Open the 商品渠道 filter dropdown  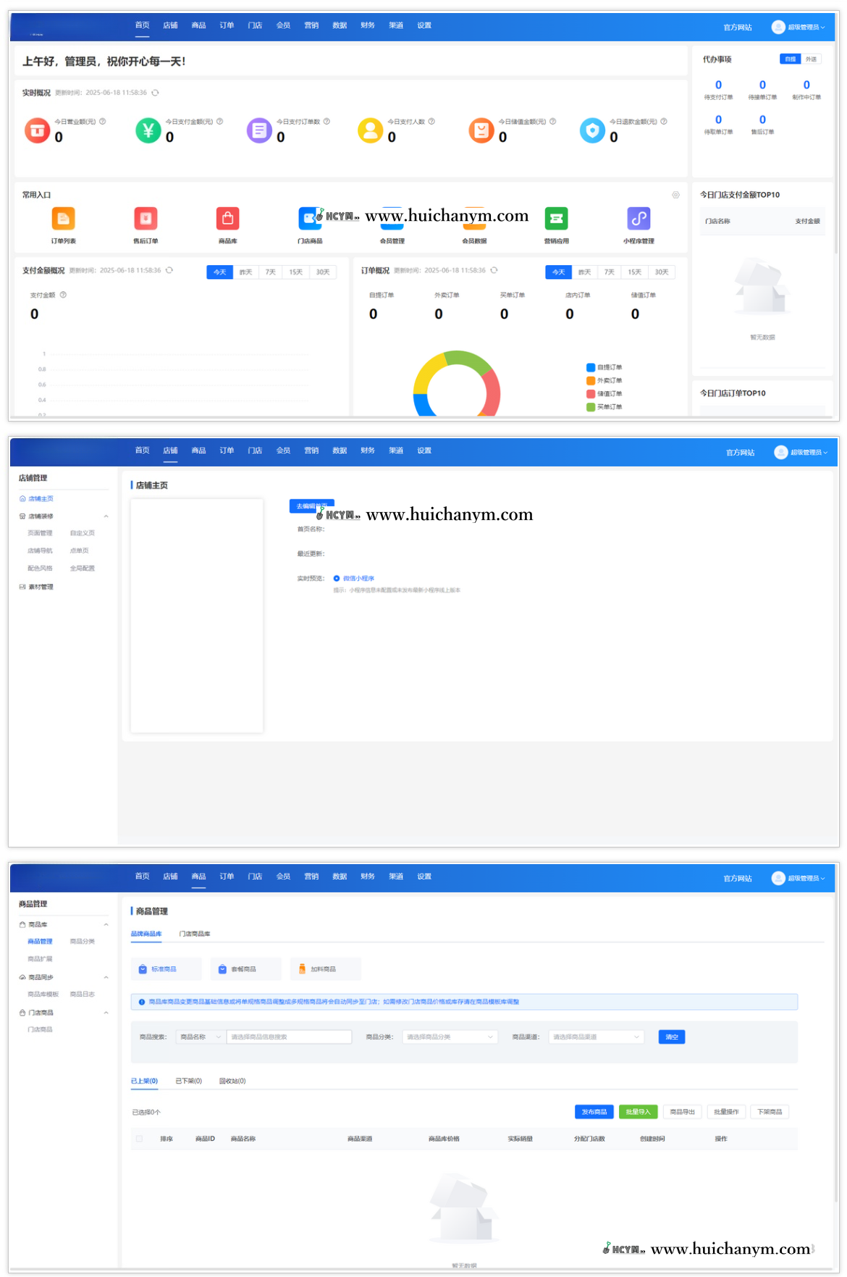click(x=596, y=1037)
